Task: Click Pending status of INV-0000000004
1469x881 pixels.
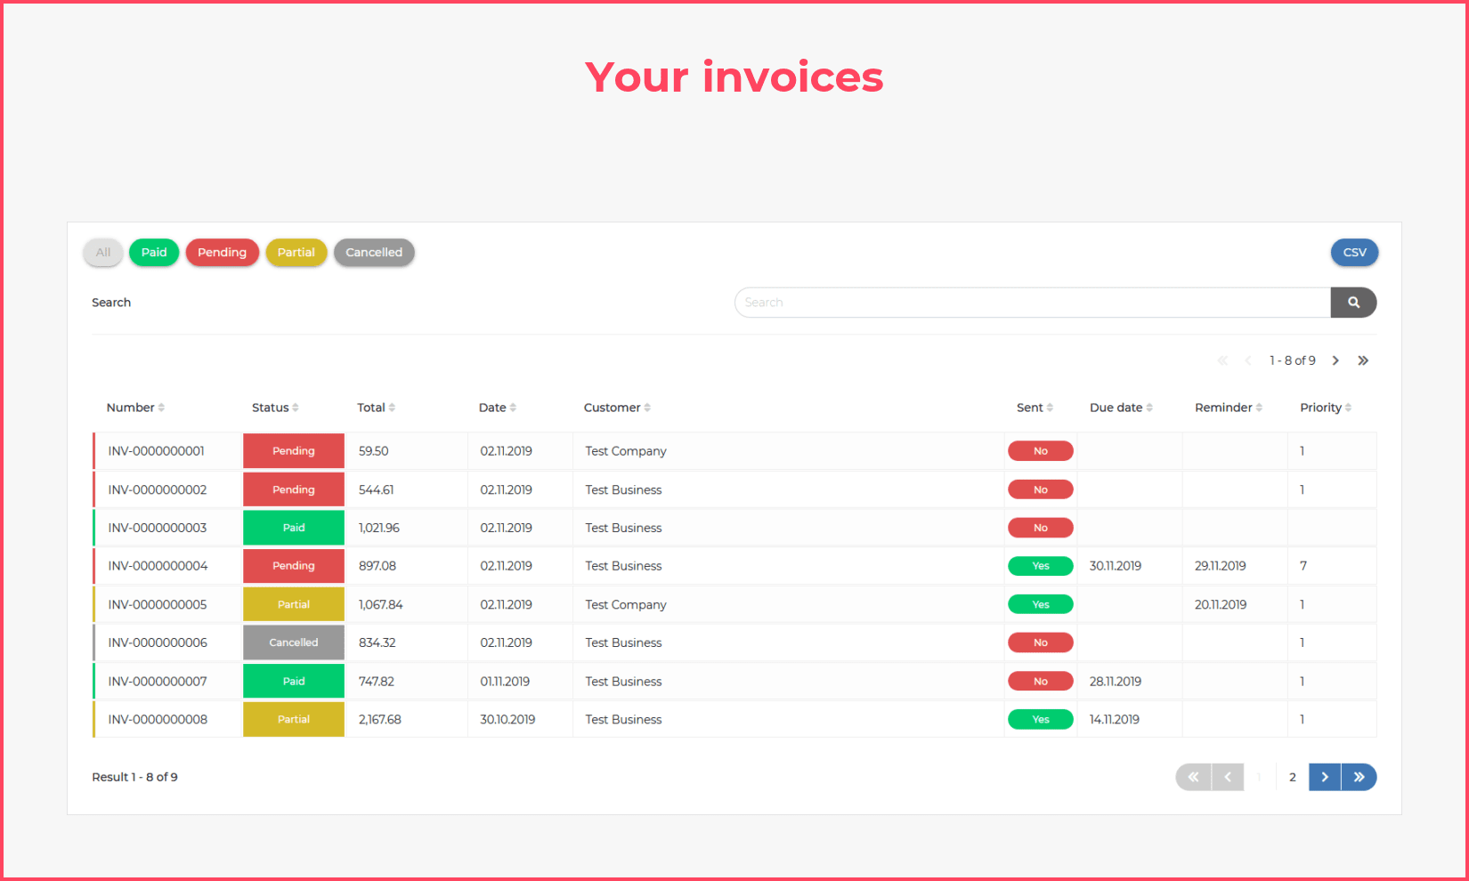Action: [294, 566]
